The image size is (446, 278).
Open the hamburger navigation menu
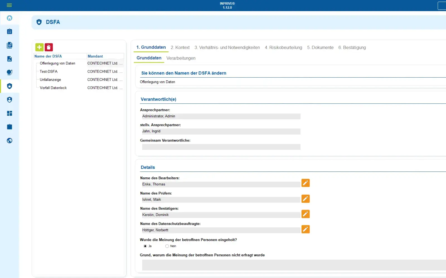pos(9,5)
